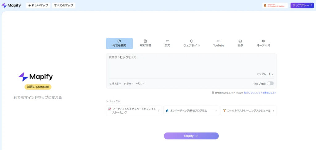Click the アップグレード button

point(302,5)
